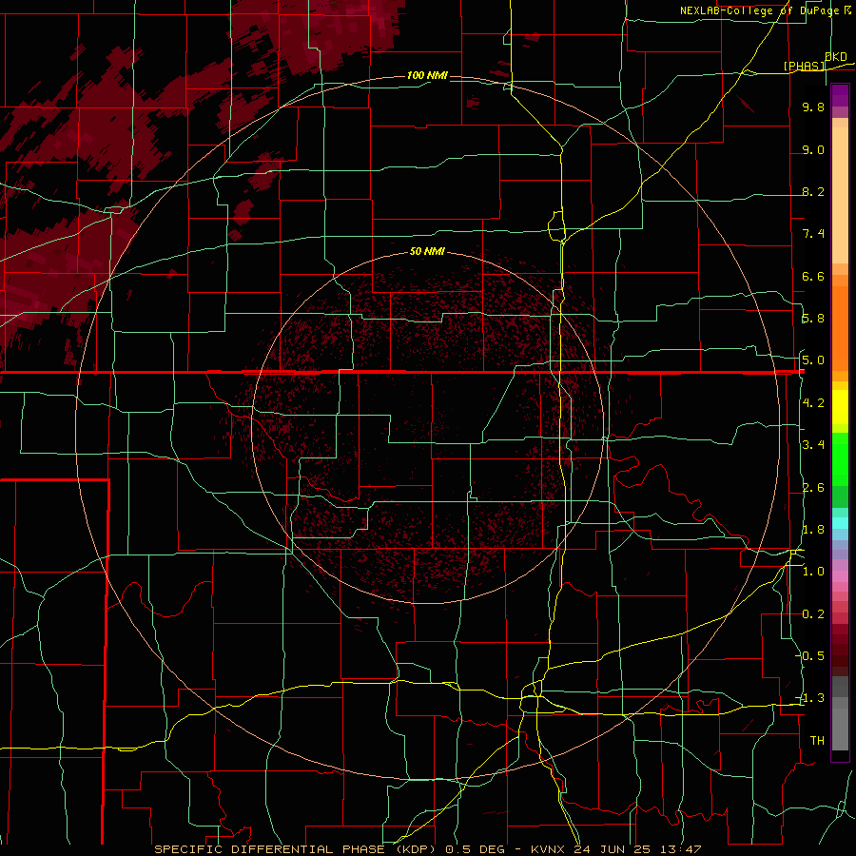Click the 1.8 scale value
The height and width of the screenshot is (856, 856).
coord(813,530)
